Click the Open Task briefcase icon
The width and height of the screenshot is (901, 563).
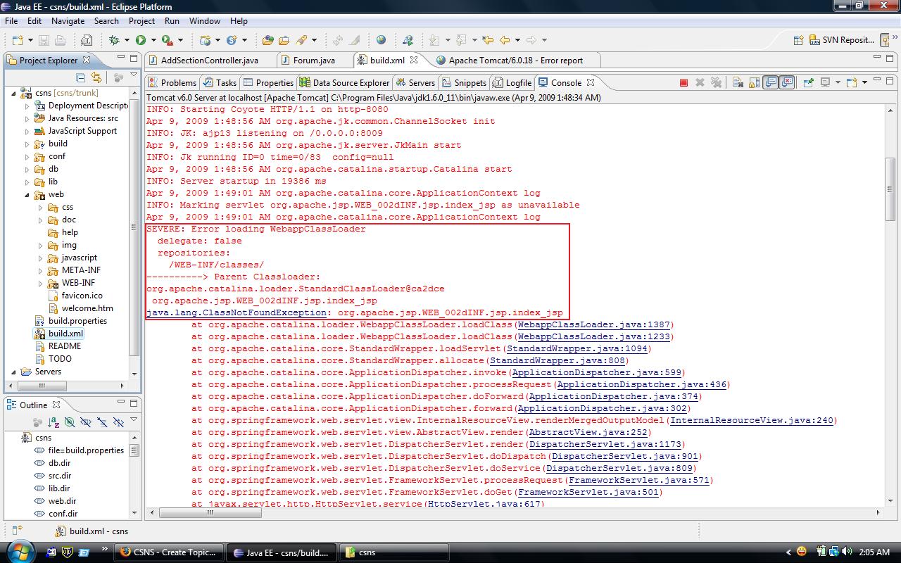[x=284, y=40]
